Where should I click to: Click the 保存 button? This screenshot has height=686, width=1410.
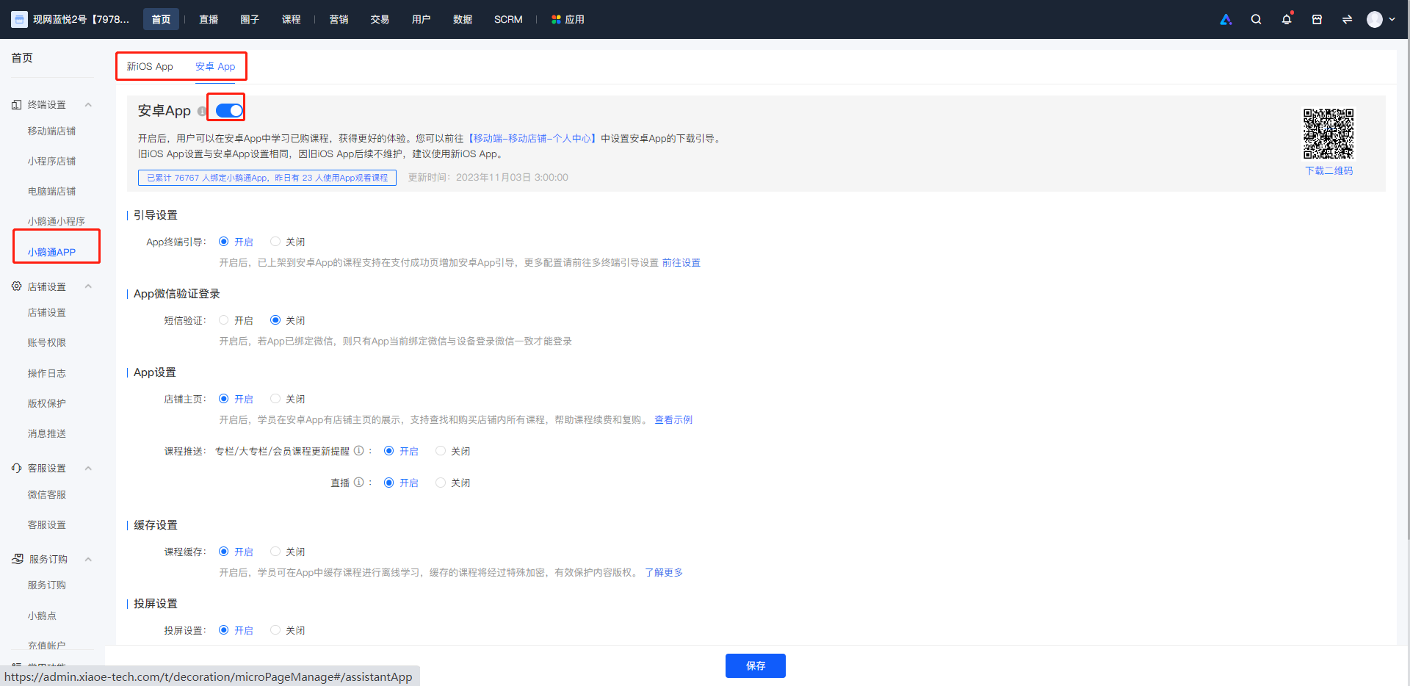click(x=755, y=665)
